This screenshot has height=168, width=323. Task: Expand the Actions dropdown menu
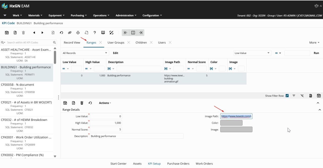tap(105, 103)
